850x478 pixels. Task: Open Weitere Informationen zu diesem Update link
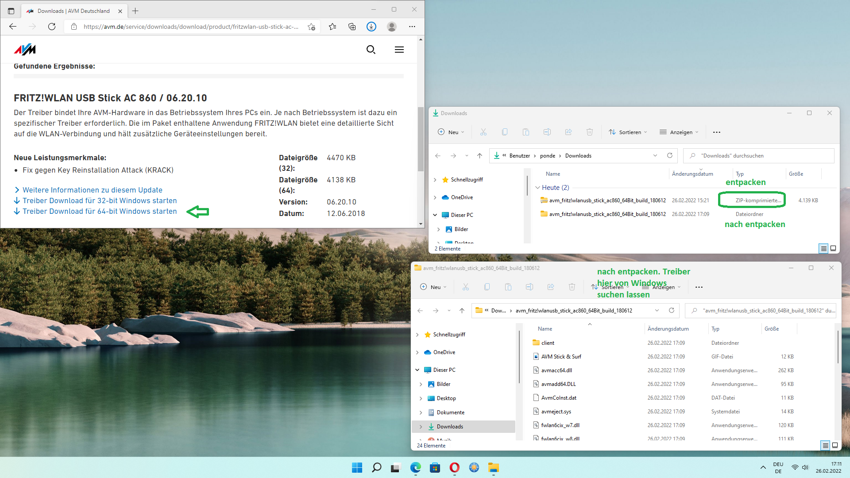tap(92, 190)
